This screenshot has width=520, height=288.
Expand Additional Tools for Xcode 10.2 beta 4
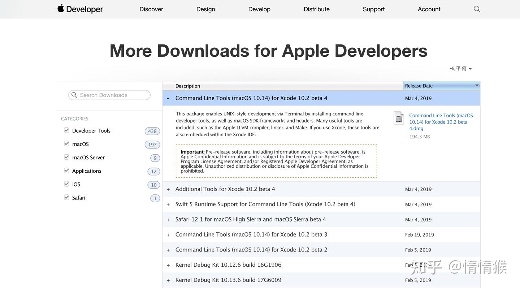click(168, 189)
